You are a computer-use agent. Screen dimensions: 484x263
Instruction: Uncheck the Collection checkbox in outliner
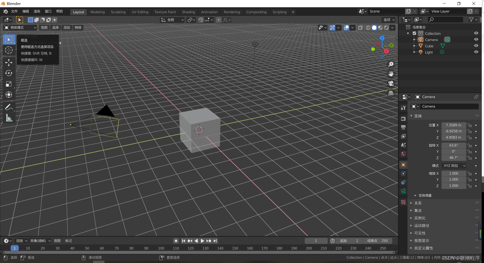[414, 33]
